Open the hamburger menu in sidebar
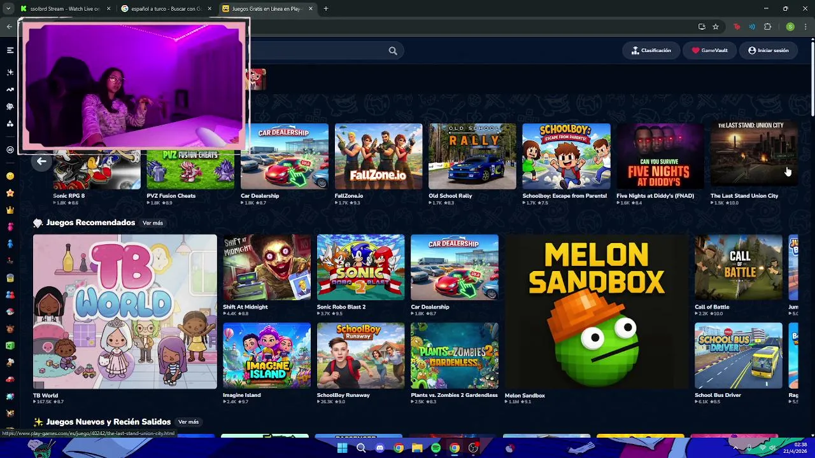Screen dimensions: 815x458 10,50
